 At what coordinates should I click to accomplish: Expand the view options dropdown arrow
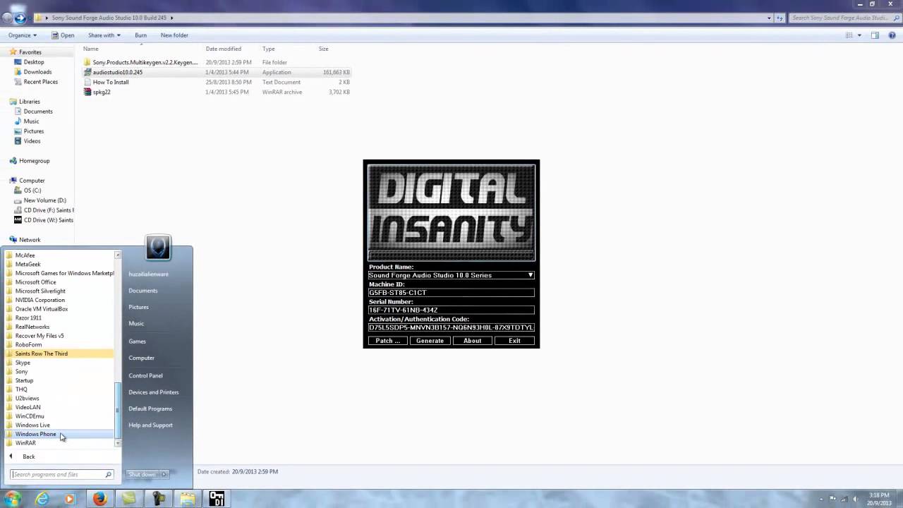859,35
